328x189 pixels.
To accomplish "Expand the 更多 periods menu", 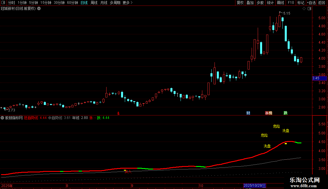I will [x=127, y=3].
